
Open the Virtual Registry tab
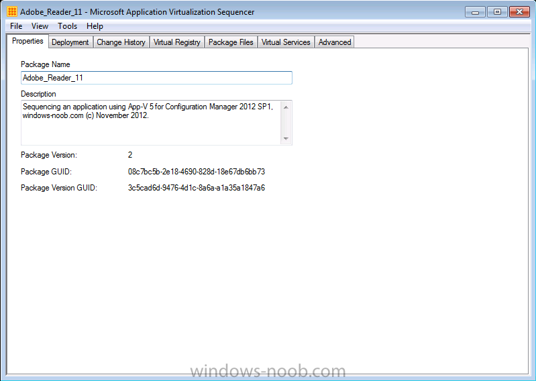click(x=176, y=42)
